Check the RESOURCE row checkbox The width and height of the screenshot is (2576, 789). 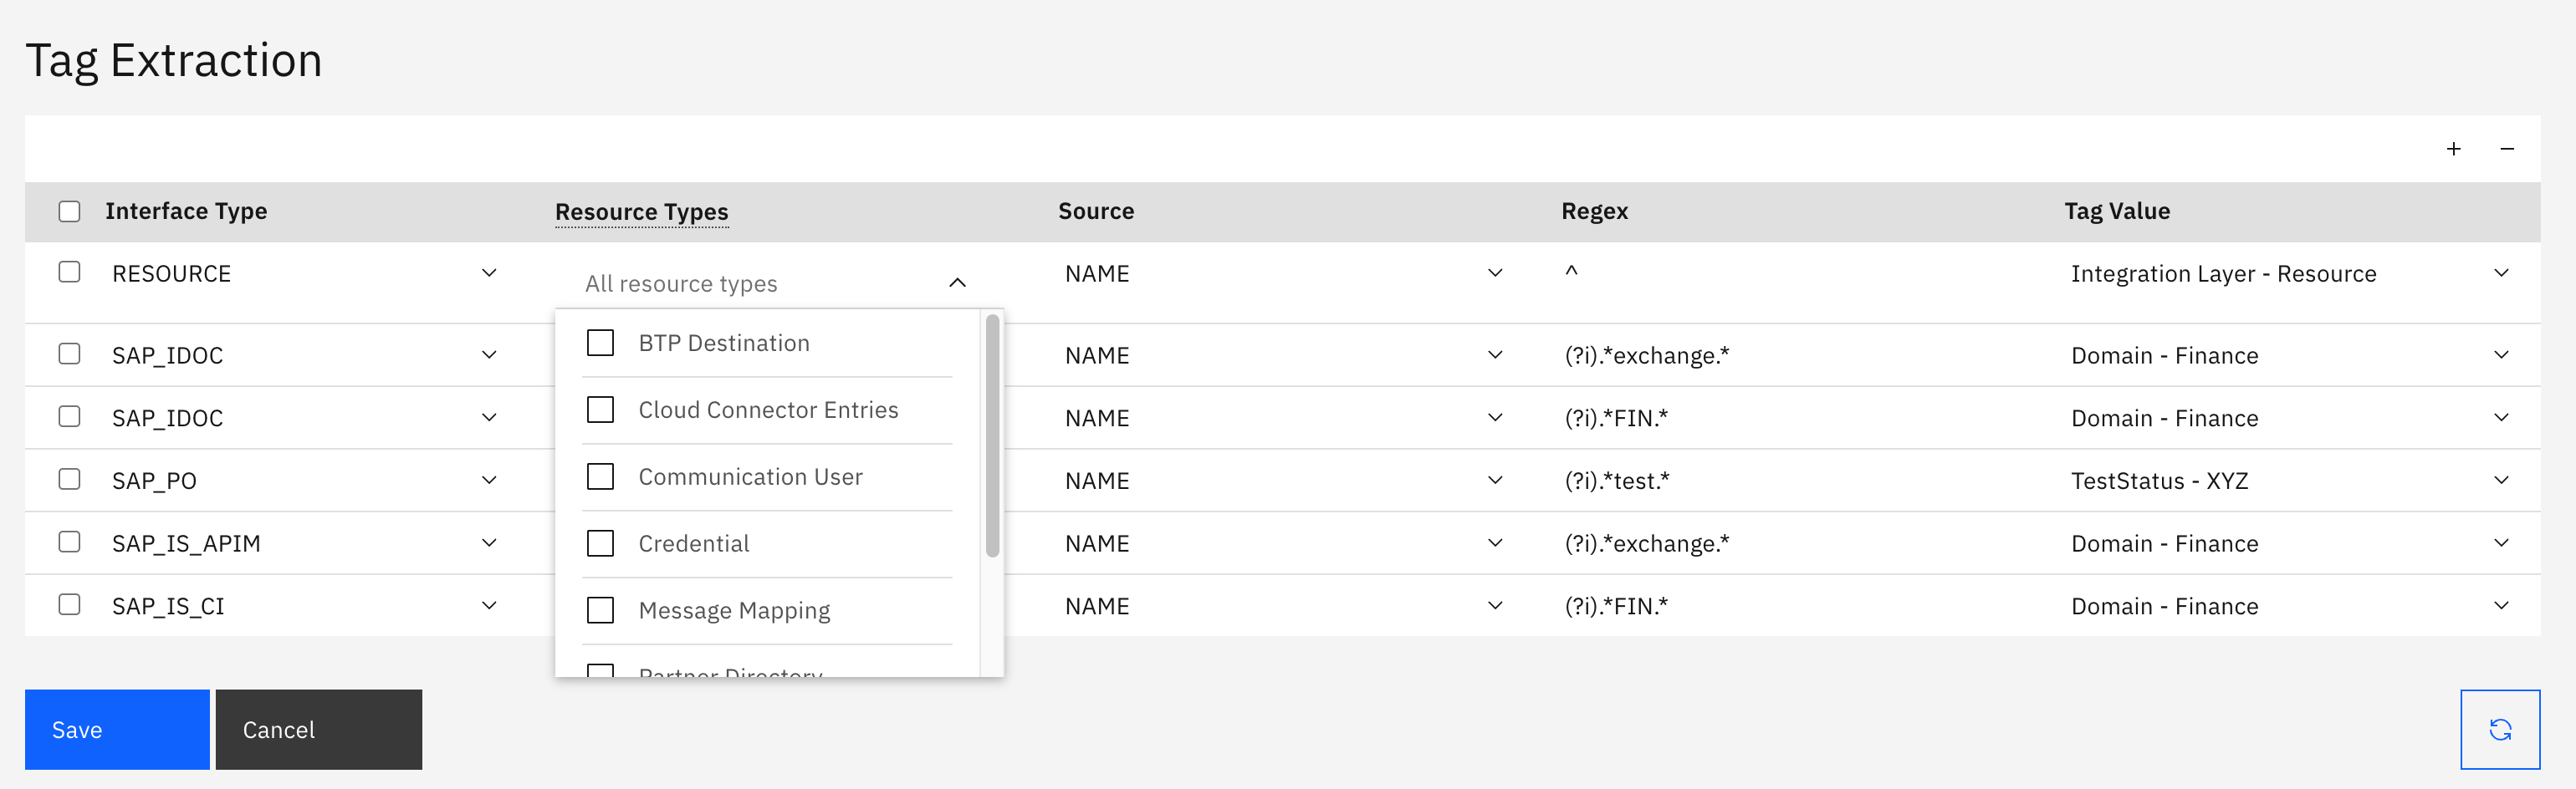coord(69,272)
